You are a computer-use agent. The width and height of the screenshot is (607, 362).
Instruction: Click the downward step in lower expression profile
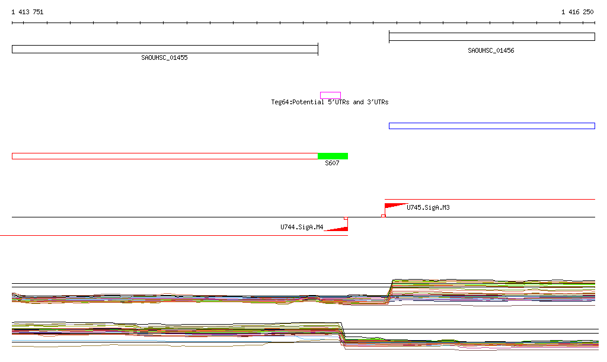(x=343, y=333)
